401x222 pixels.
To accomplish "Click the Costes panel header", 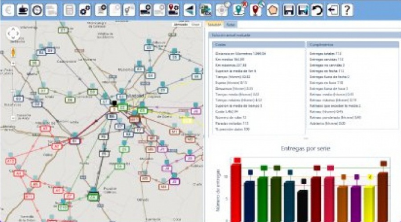I will (x=258, y=44).
